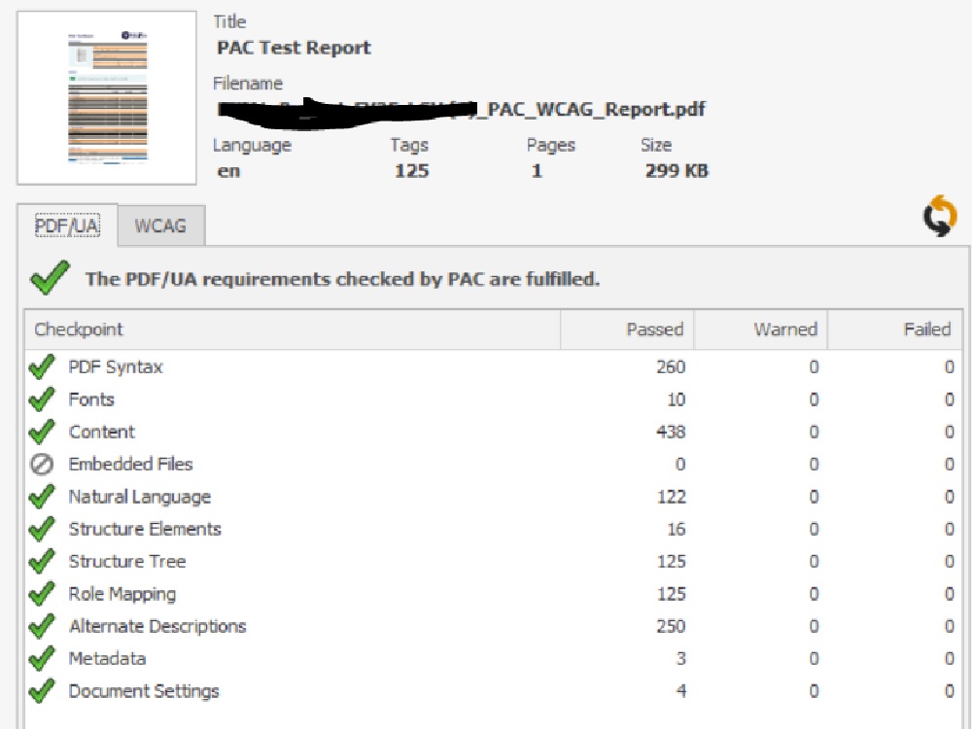Viewport: 972px width, 729px height.
Task: Click the Tags count 125 in header
Action: point(411,171)
